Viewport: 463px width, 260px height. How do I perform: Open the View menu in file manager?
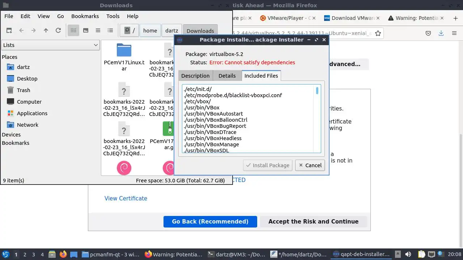[44, 16]
